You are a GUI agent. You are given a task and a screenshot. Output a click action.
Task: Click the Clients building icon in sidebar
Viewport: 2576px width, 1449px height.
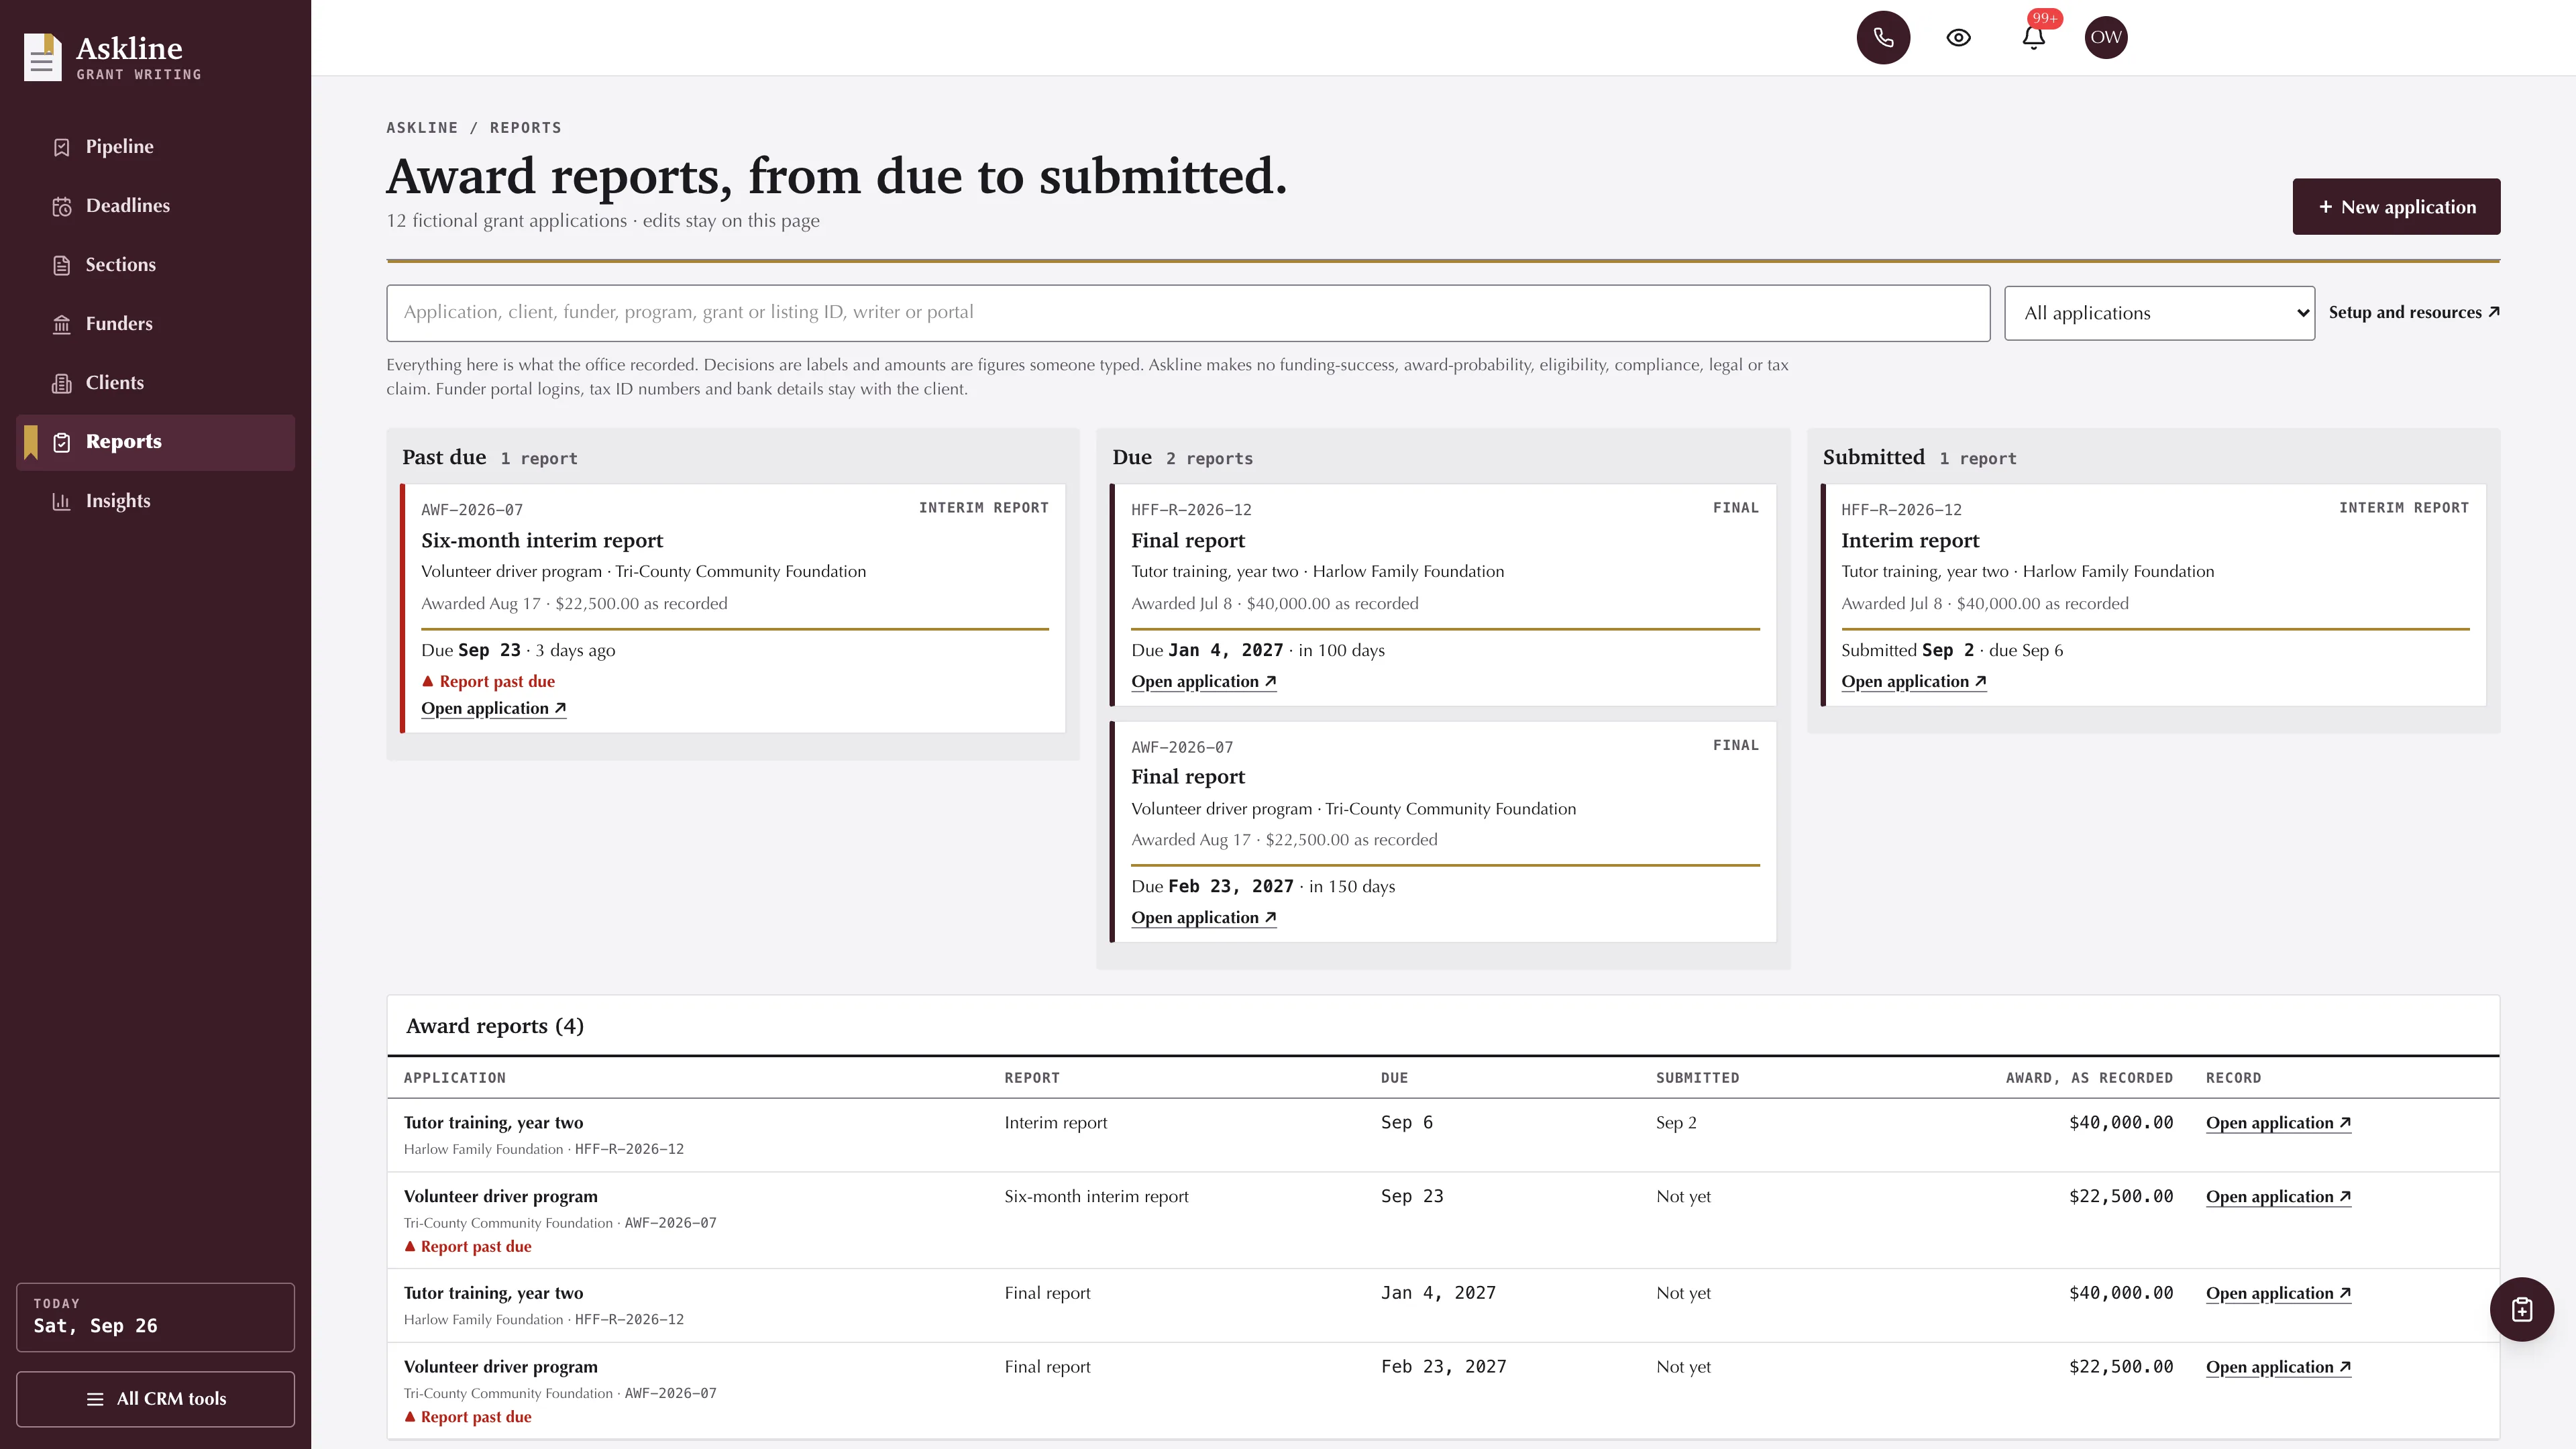(x=61, y=383)
